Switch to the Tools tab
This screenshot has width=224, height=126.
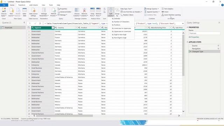coord(51,5)
